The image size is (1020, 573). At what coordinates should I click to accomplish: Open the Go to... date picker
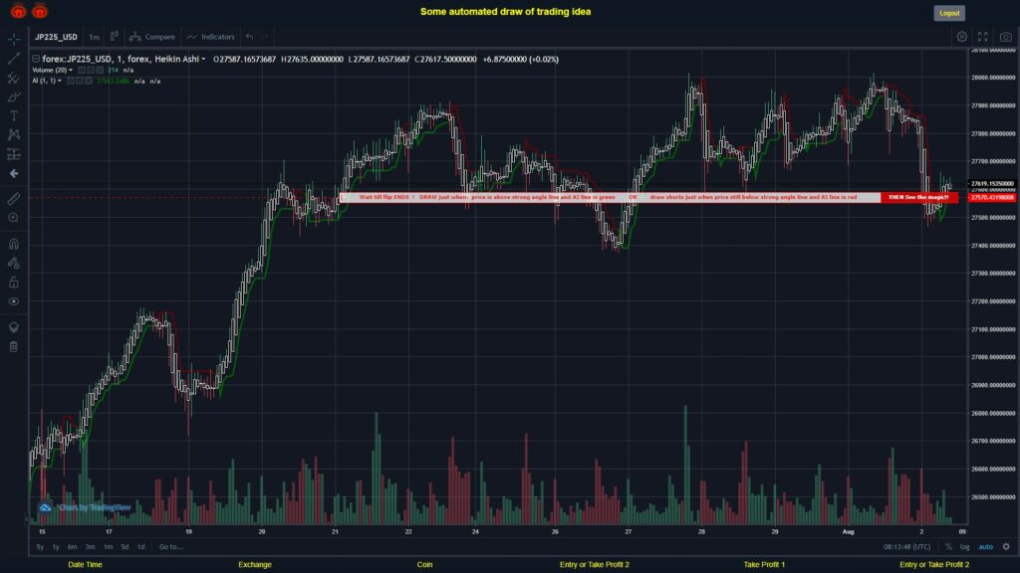click(171, 547)
